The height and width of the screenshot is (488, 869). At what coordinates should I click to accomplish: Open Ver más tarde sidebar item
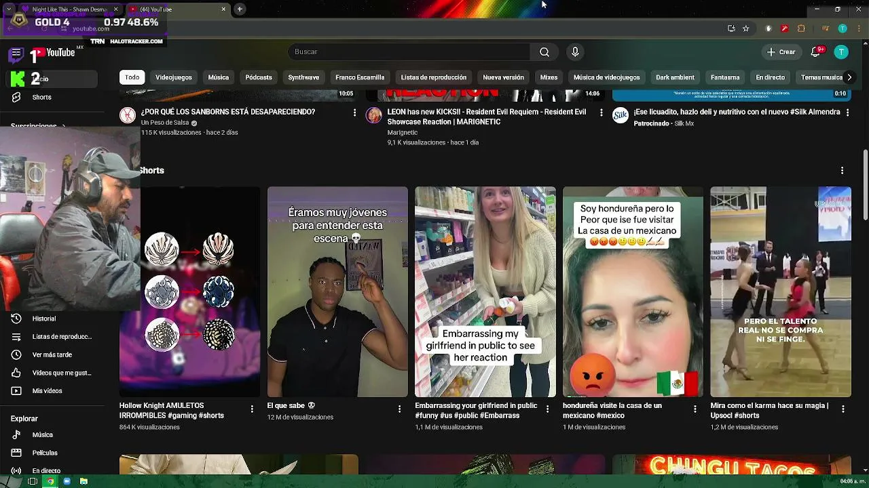tap(52, 354)
